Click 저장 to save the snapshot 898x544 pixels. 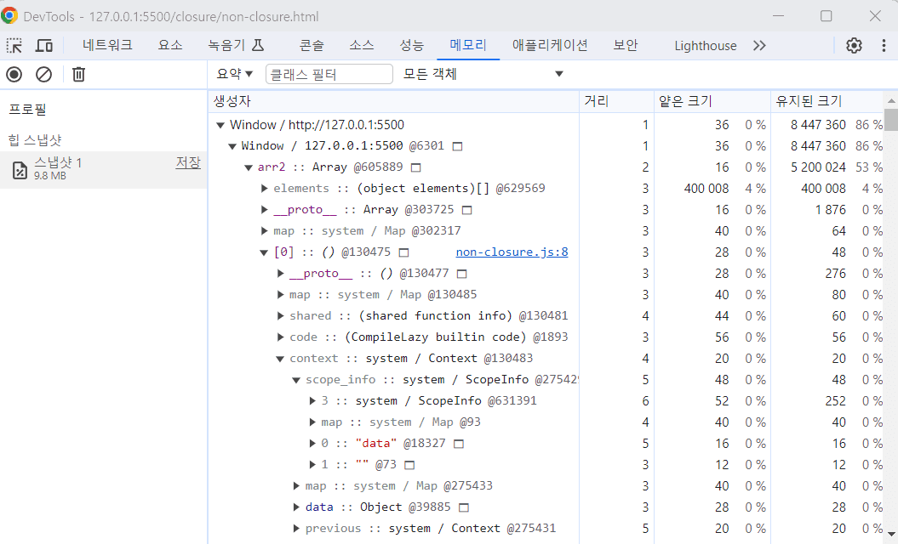tap(188, 163)
